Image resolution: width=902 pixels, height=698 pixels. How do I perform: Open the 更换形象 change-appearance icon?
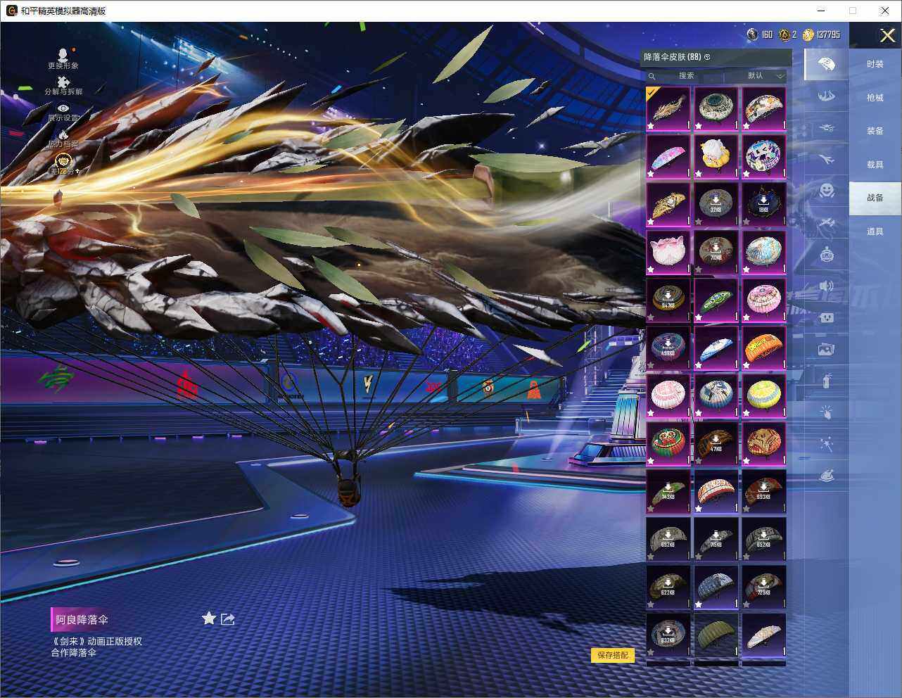[x=63, y=58]
